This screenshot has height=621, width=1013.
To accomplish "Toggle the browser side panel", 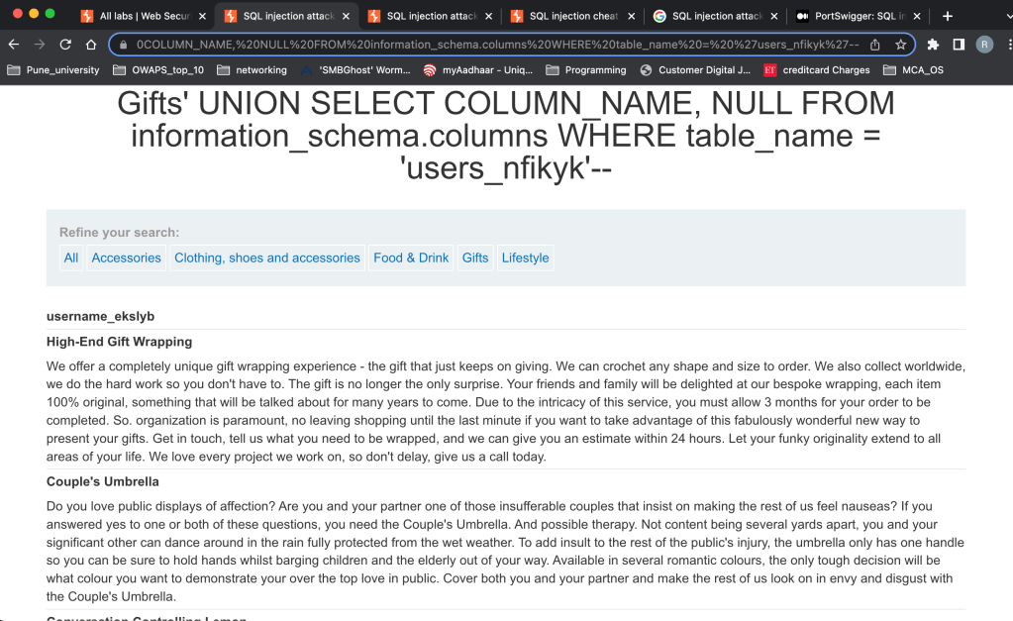I will (x=959, y=45).
